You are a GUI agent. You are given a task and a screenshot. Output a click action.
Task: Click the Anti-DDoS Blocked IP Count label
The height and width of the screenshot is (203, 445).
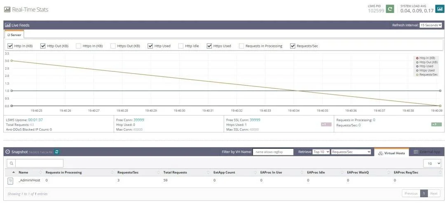28,129
